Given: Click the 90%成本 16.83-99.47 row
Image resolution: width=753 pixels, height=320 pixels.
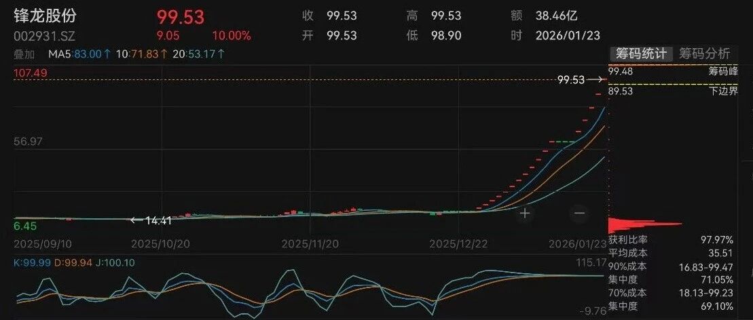Looking at the screenshot, I should (x=671, y=266).
